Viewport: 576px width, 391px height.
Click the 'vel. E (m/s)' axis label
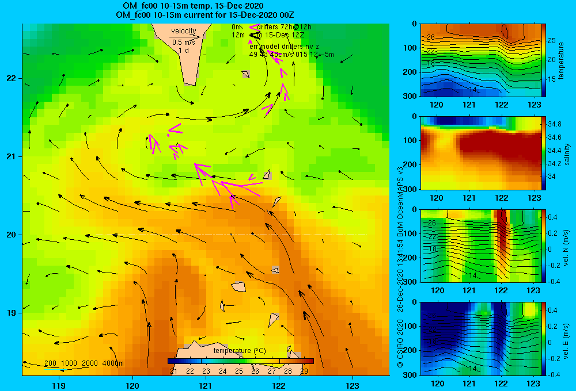[566, 341]
